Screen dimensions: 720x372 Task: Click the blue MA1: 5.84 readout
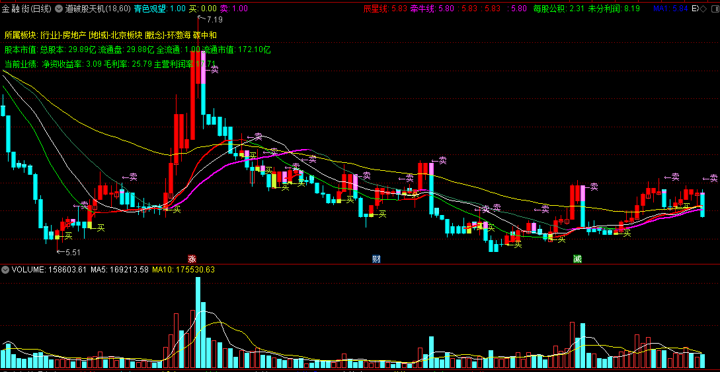coord(670,9)
